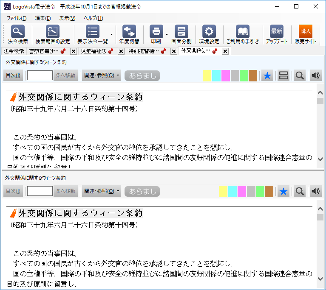Open the 印刷 print dropdown arrow

tap(167, 35)
